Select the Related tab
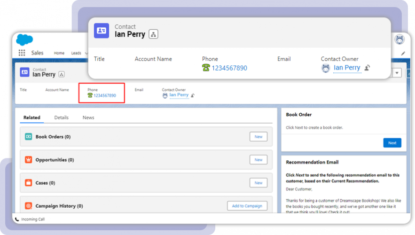The image size is (415, 235). (32, 117)
